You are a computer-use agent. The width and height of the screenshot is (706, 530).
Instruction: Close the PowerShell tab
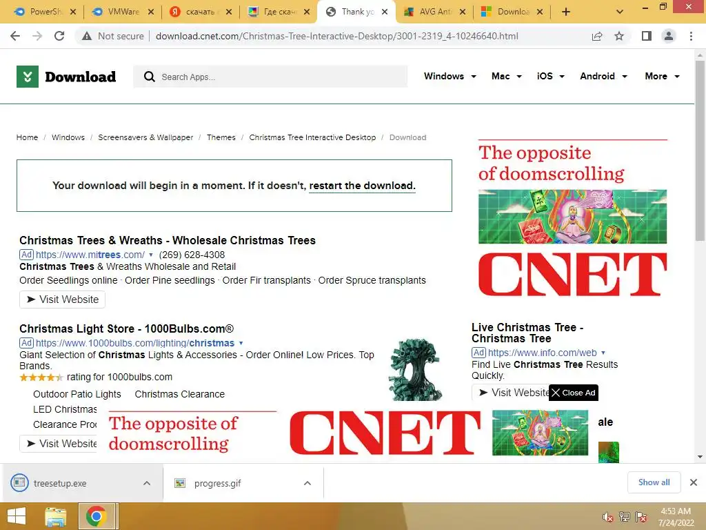coord(73,12)
